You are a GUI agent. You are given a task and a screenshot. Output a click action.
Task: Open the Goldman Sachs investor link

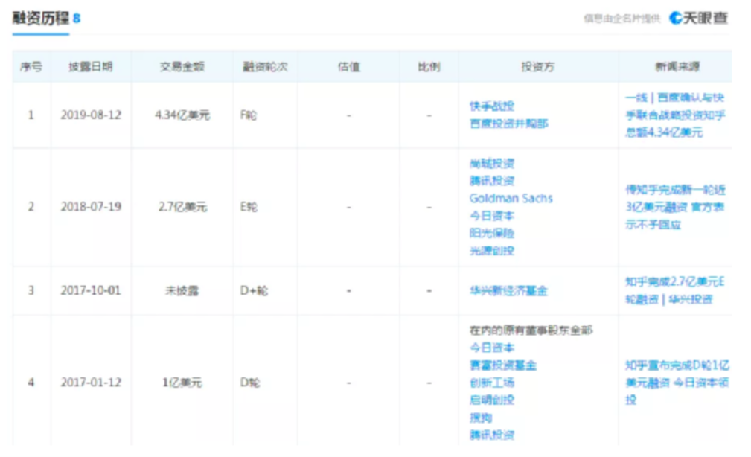coord(511,198)
